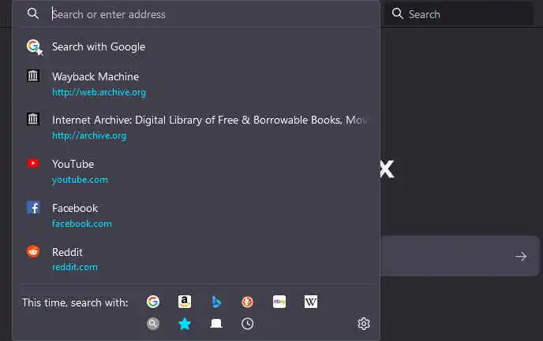The height and width of the screenshot is (341, 543).
Task: Search this time with Bing icon
Action: tap(216, 302)
